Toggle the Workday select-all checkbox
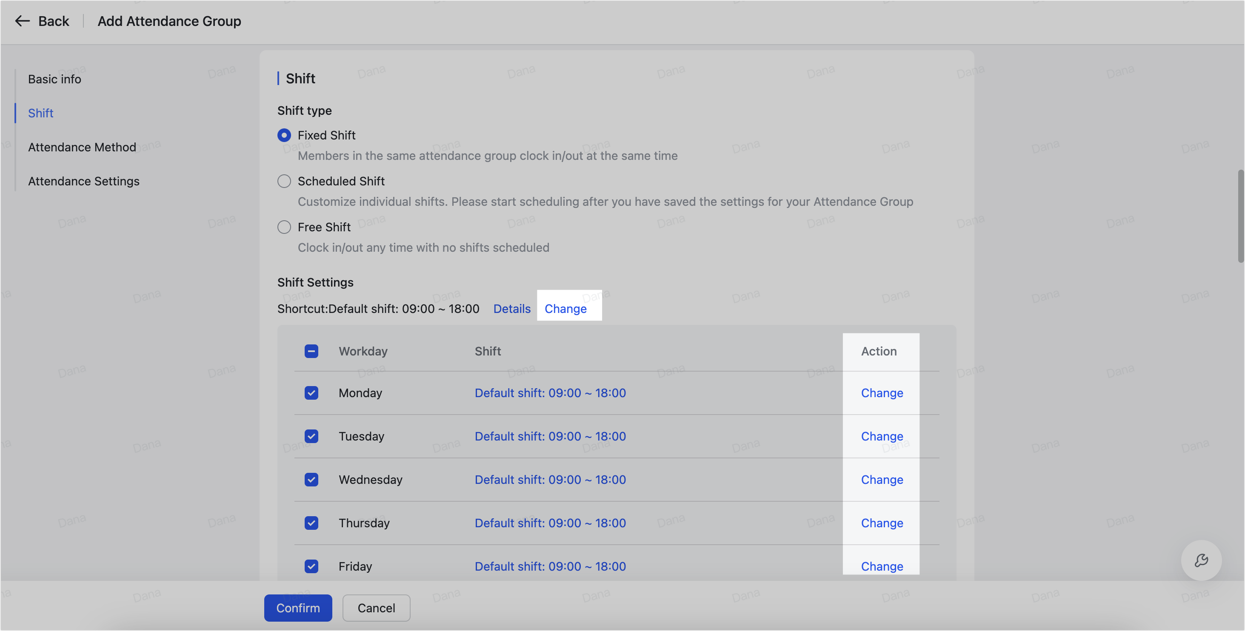This screenshot has height=631, width=1245. click(x=311, y=351)
